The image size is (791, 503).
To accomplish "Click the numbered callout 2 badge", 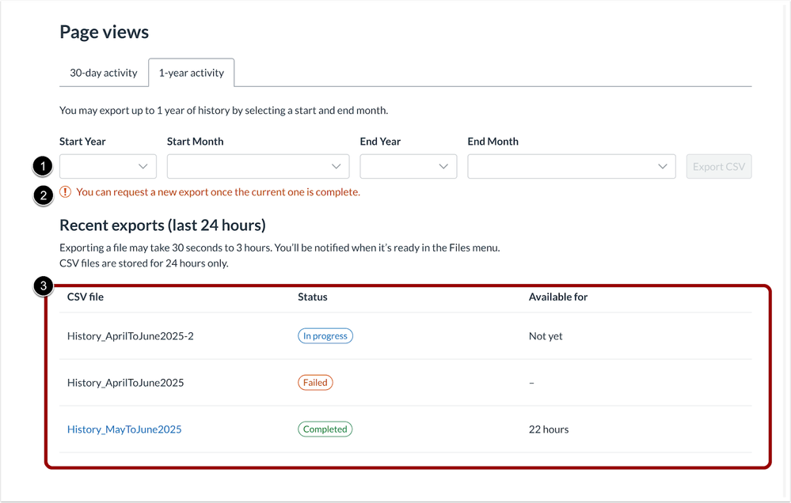I will coord(43,195).
